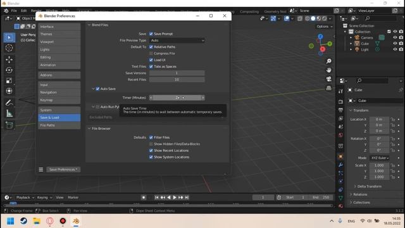405x228 pixels.
Task: Select the Rotate tool in viewport toolbar
Action: (9, 70)
